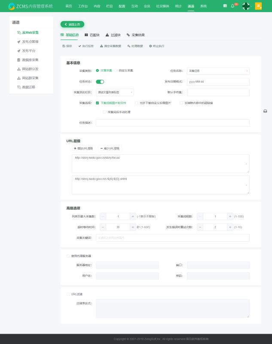Screen dimensions: 272x344
Task: Check the 使用代理服务器 checkbox
Action: click(x=68, y=256)
